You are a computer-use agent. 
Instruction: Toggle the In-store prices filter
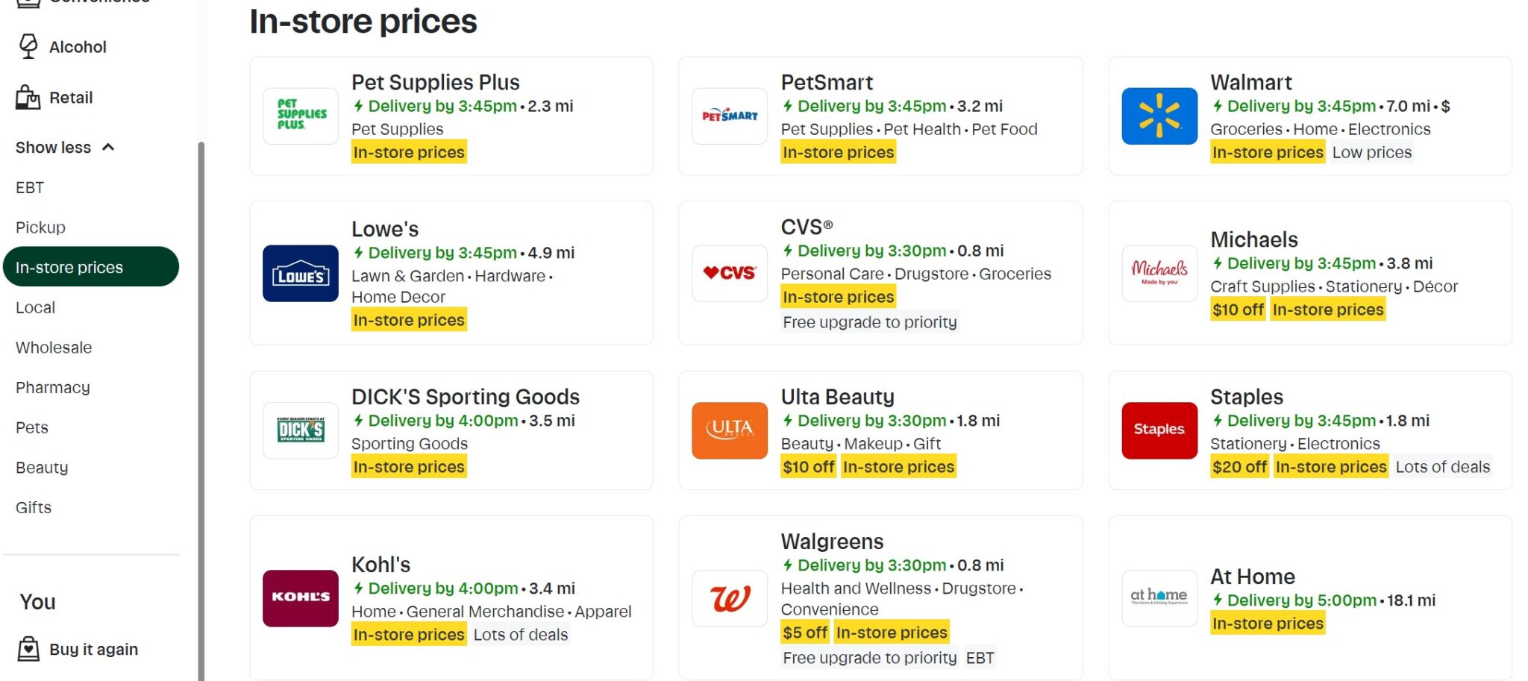point(91,267)
